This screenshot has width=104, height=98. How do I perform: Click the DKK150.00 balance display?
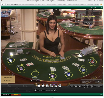6,95
